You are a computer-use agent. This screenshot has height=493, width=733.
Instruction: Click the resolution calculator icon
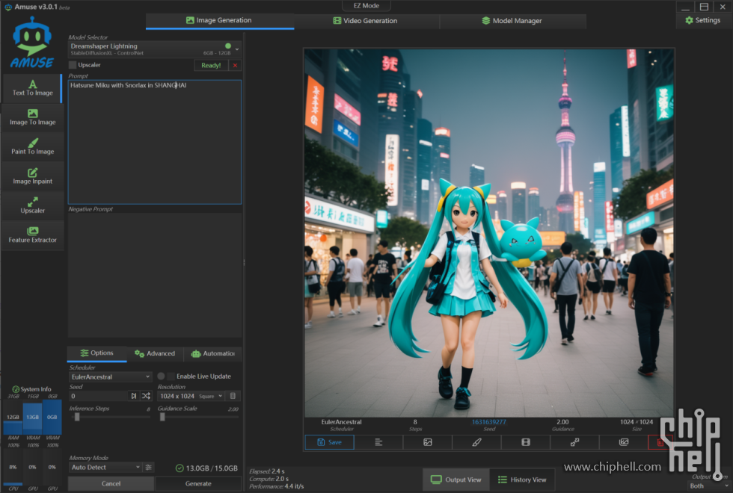(233, 396)
